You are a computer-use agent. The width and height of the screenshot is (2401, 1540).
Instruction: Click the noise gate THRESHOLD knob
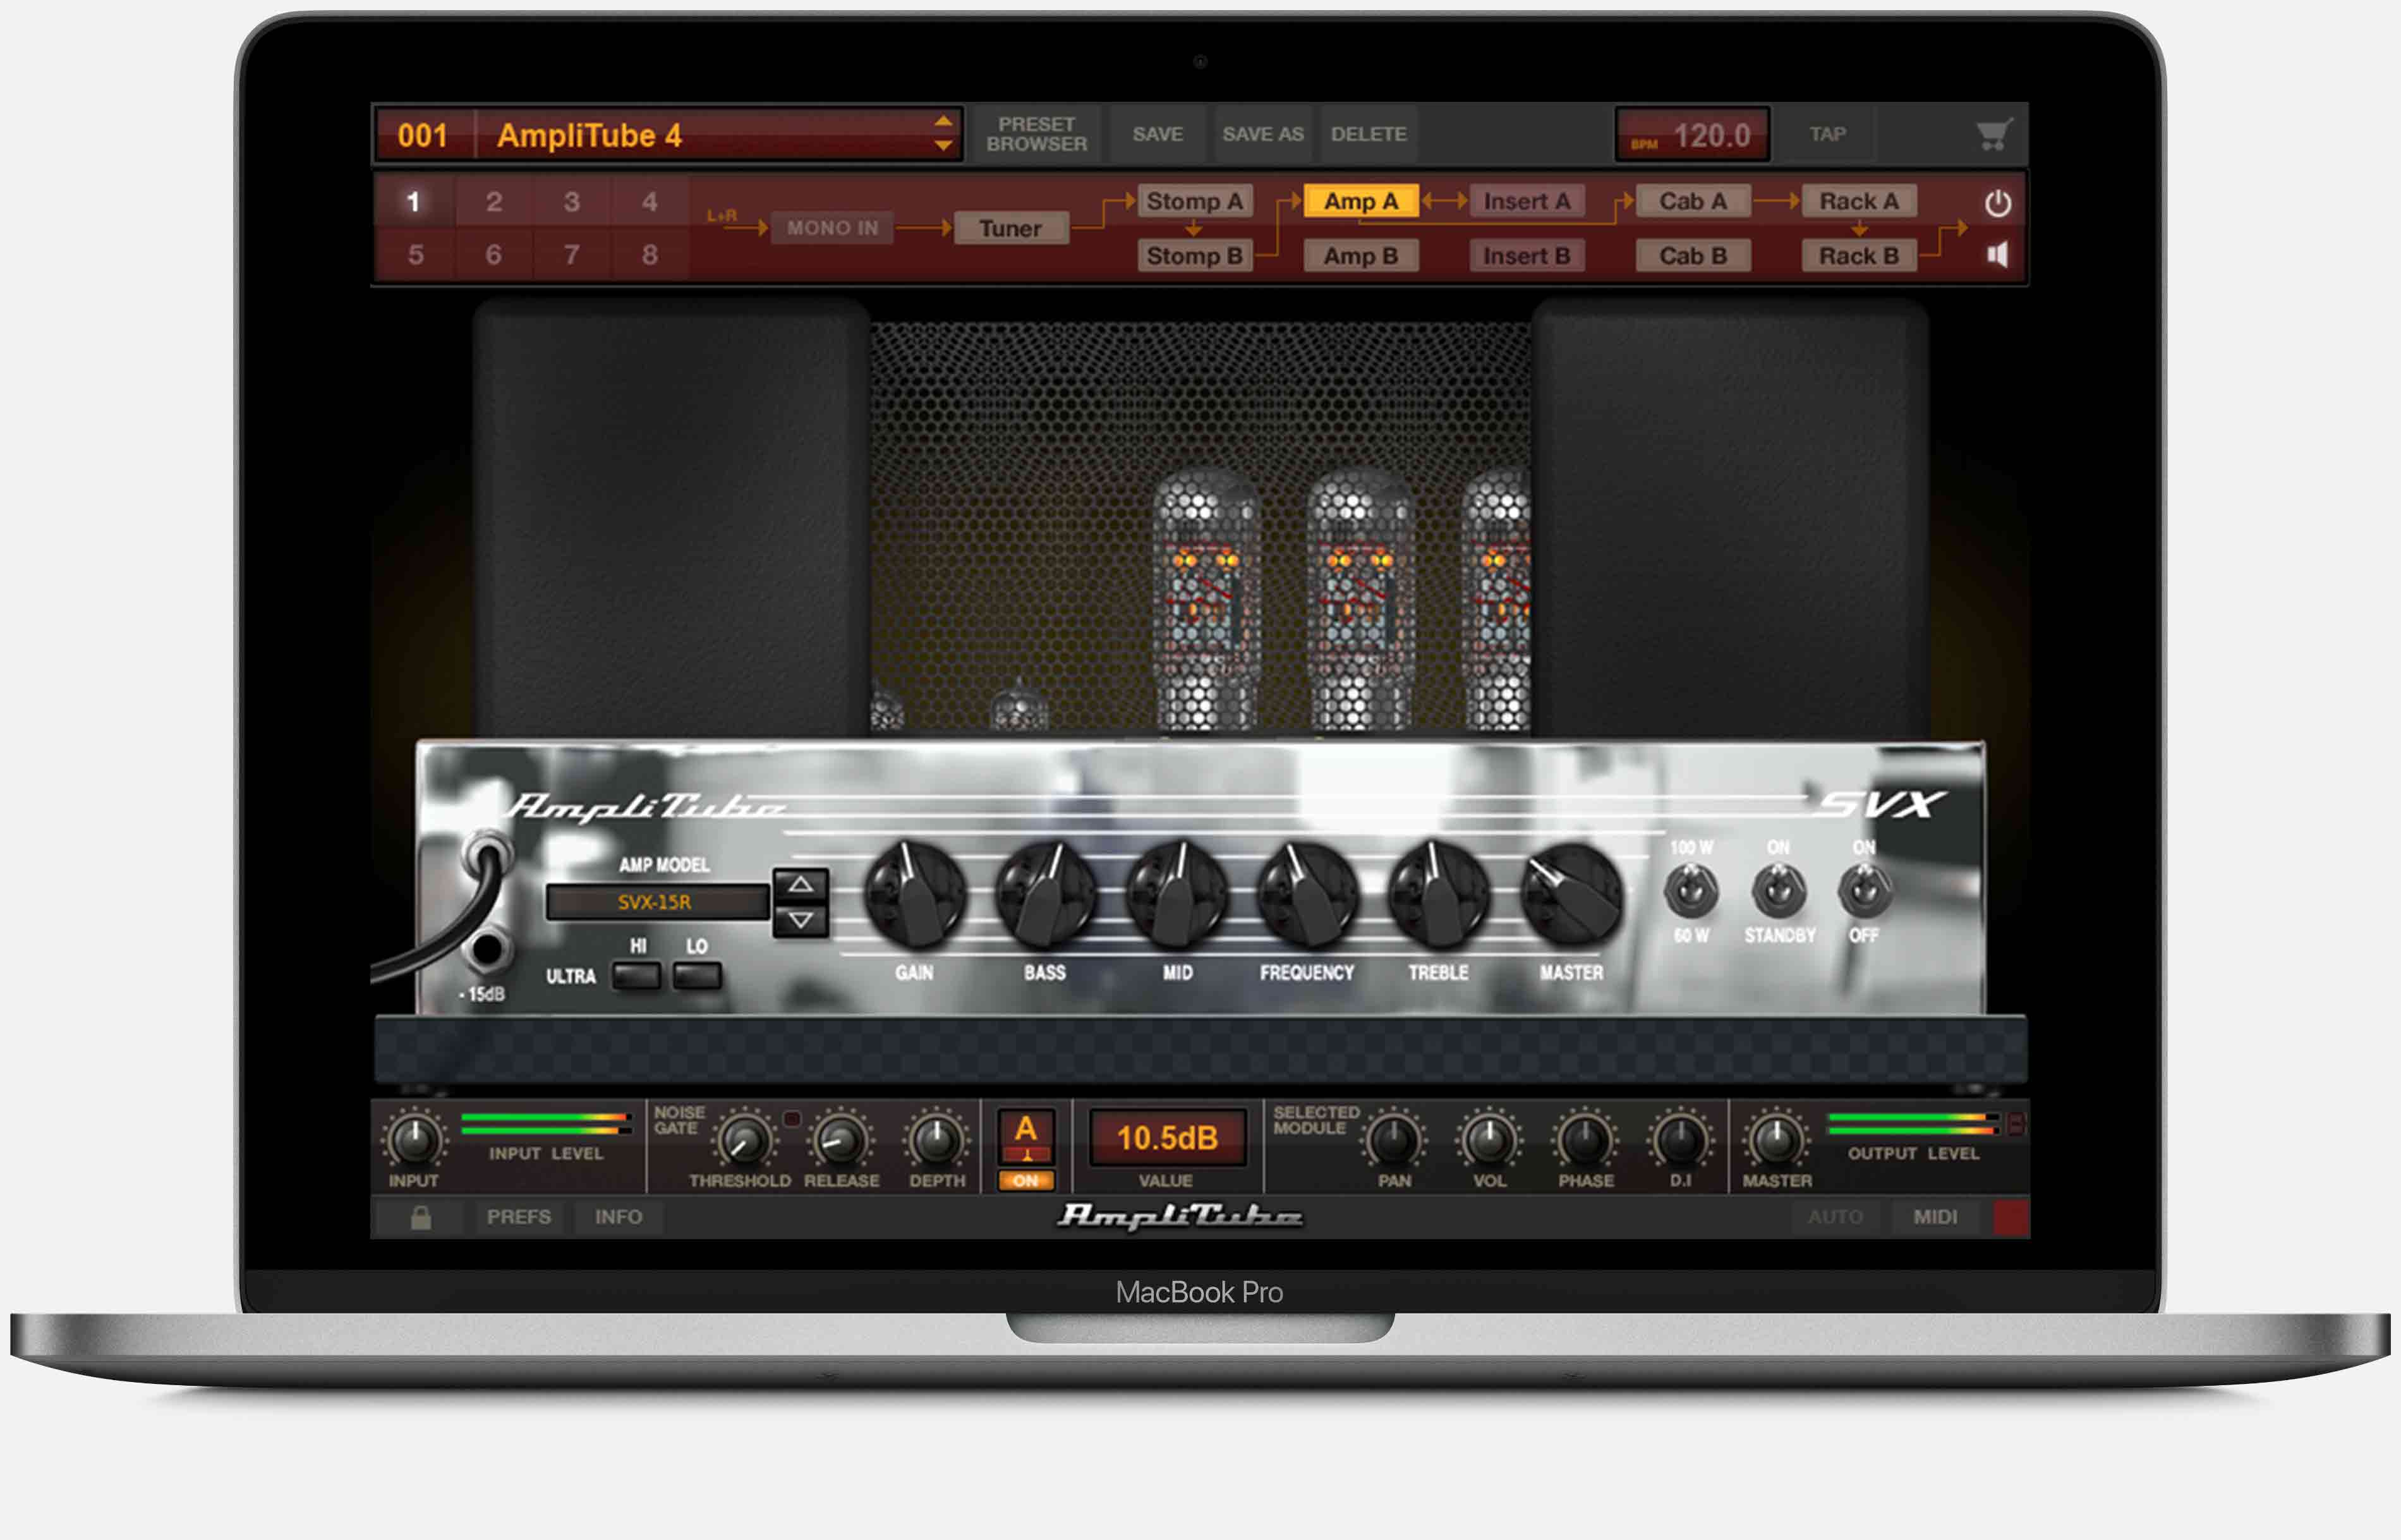pyautogui.click(x=745, y=1140)
